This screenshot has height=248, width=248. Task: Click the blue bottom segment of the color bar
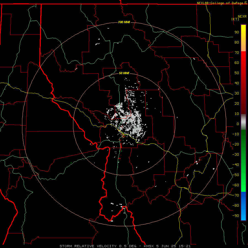coord(243,206)
